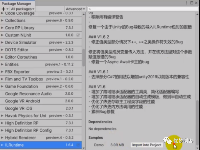
Task: Expand the Collections package arrow
Action: pyautogui.click(x=2, y=20)
